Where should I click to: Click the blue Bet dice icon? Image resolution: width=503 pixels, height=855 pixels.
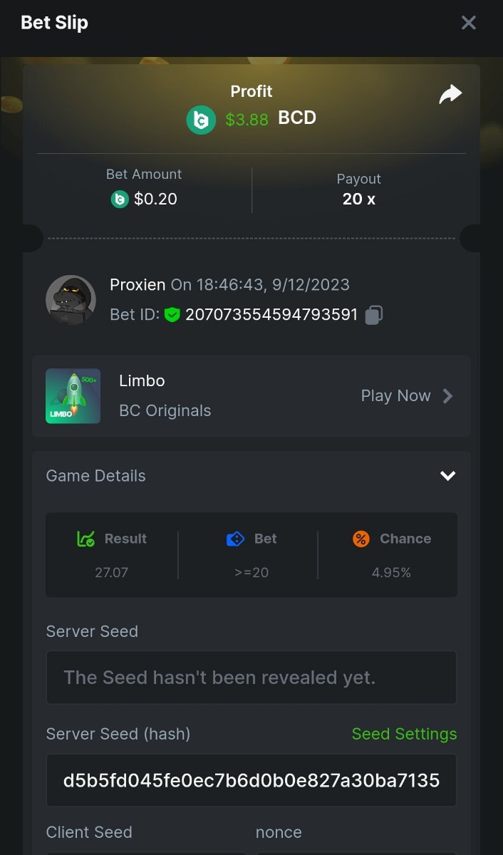click(x=235, y=539)
